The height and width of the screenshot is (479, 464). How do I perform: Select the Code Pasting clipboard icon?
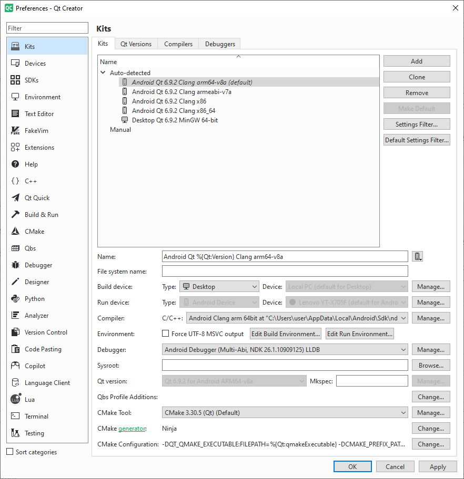(x=15, y=349)
